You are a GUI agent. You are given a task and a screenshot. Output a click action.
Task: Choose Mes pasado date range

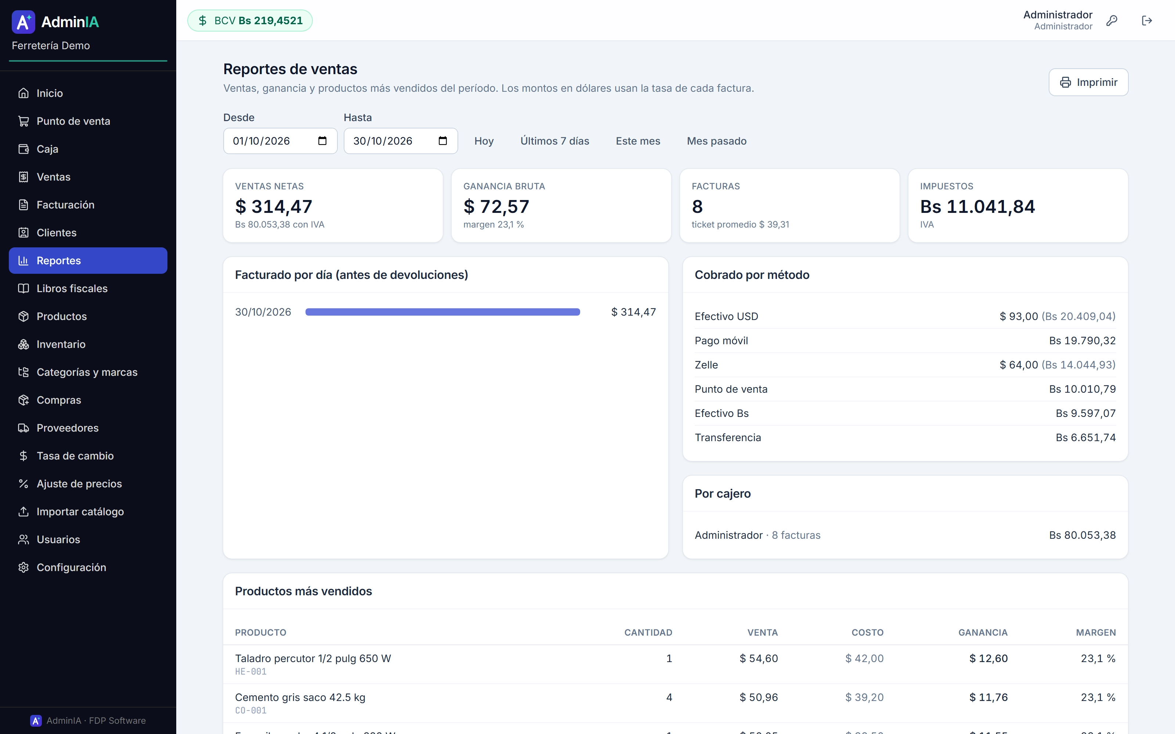pyautogui.click(x=717, y=141)
